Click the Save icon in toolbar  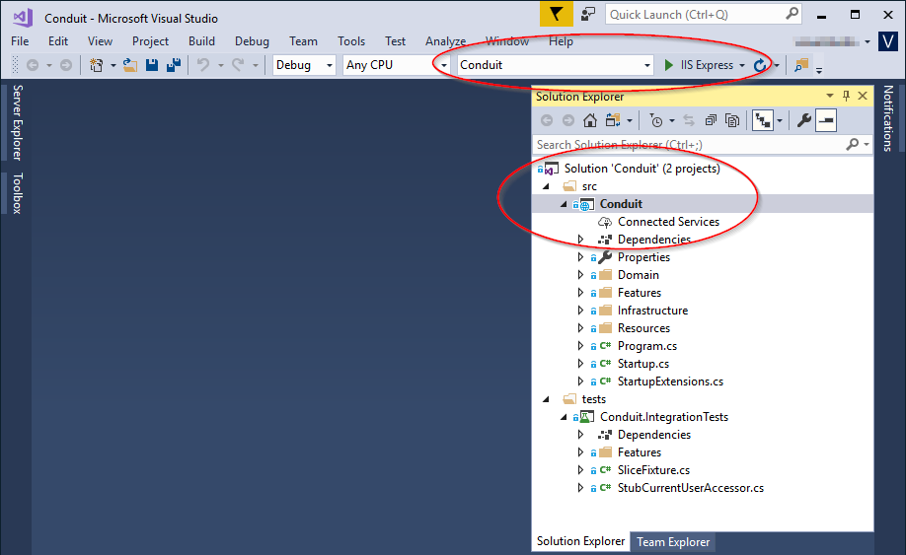152,65
